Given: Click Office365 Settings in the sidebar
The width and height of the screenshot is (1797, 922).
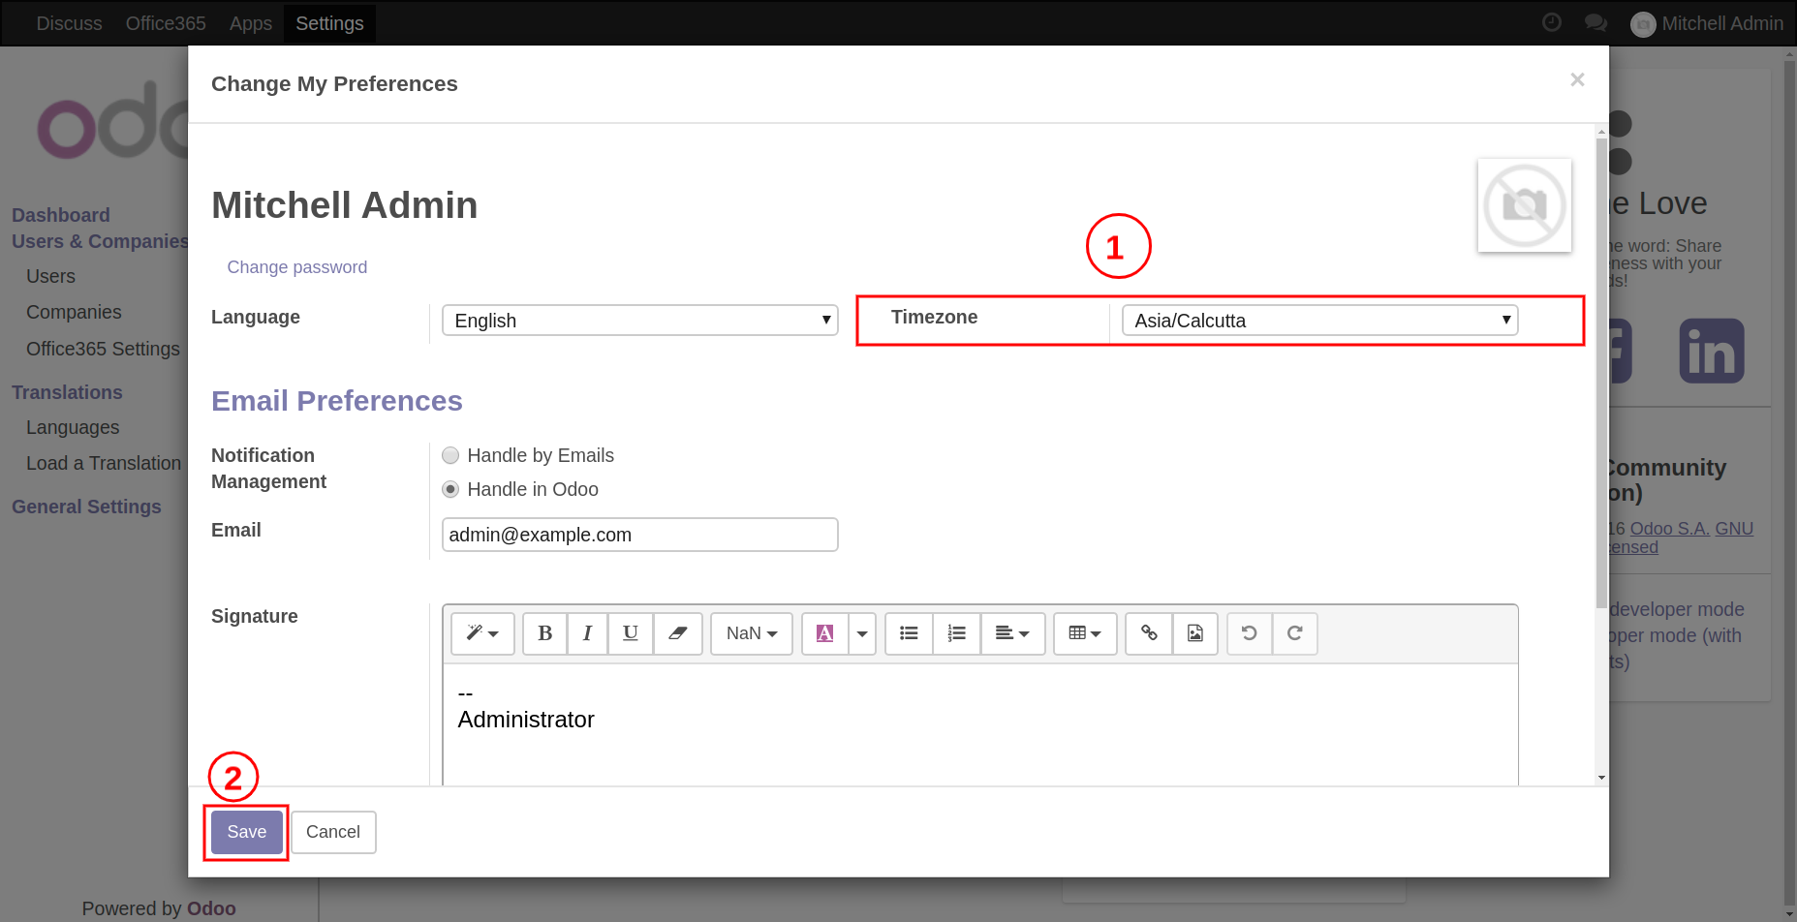Looking at the screenshot, I should (103, 349).
